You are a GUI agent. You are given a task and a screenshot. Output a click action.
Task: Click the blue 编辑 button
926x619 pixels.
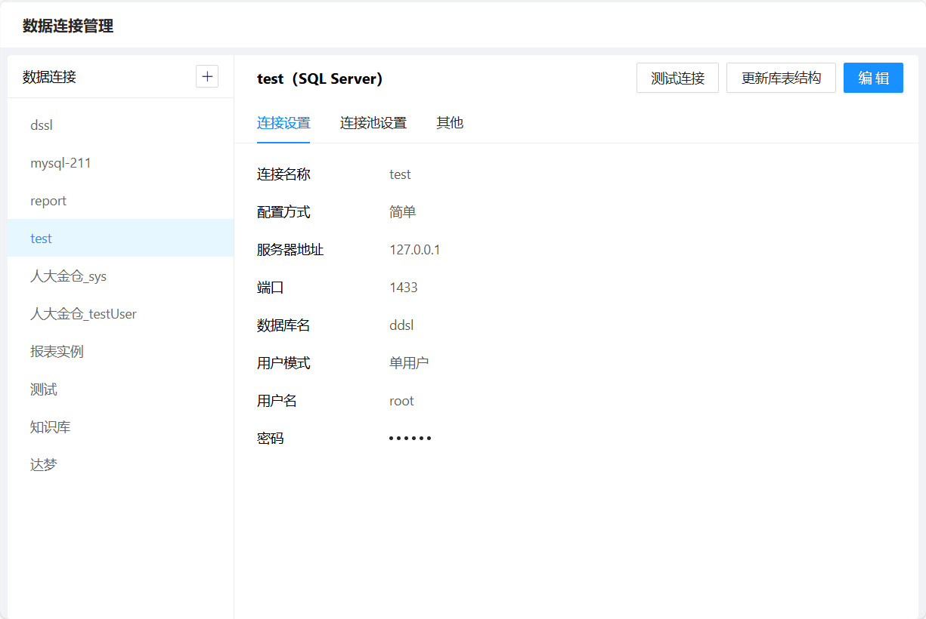873,78
